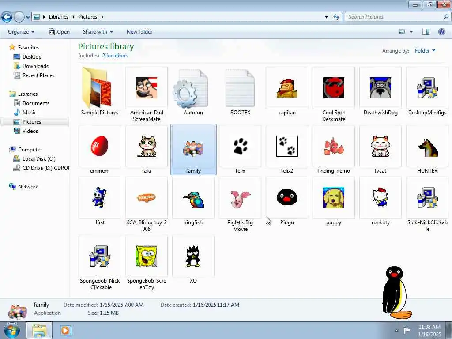The image size is (452, 339).
Task: Select the Cool Spot Deskmate icon
Action: point(334,88)
